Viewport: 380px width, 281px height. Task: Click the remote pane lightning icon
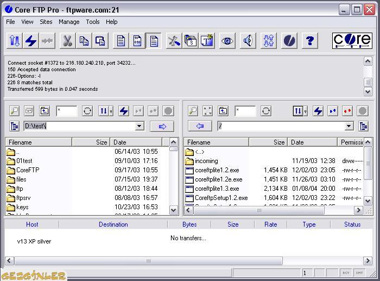pos(318,111)
